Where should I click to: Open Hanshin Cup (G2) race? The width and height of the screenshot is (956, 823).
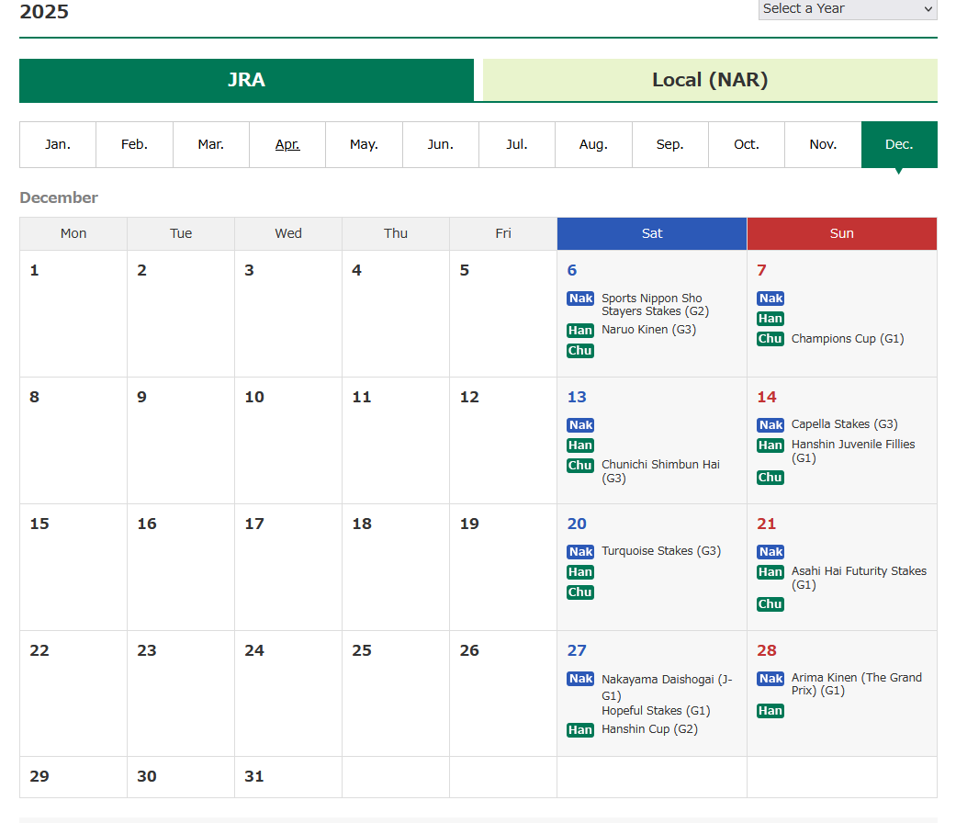pyautogui.click(x=649, y=729)
